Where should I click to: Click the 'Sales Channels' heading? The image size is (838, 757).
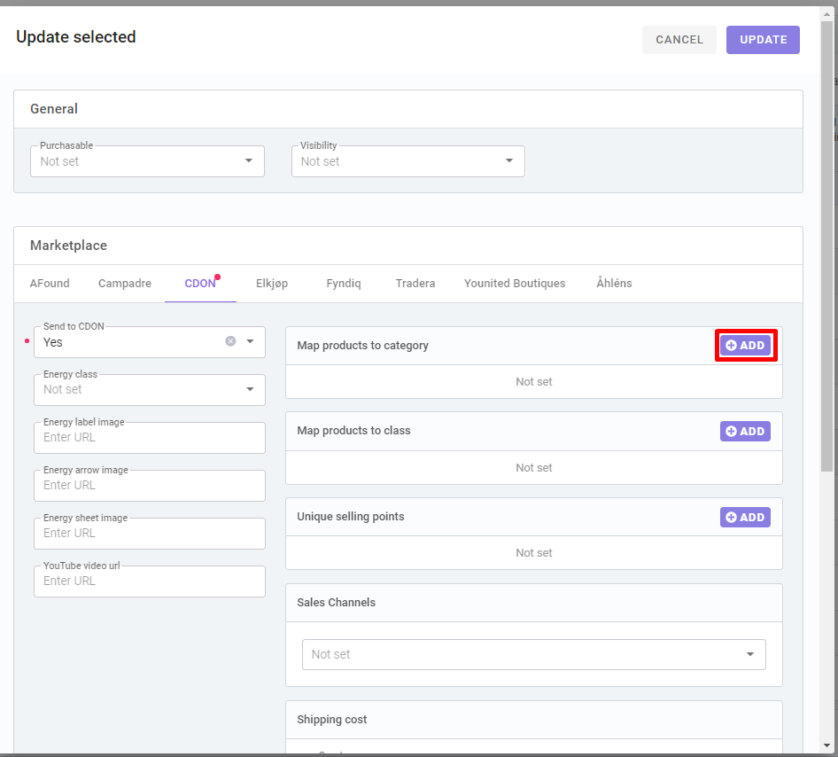point(336,603)
